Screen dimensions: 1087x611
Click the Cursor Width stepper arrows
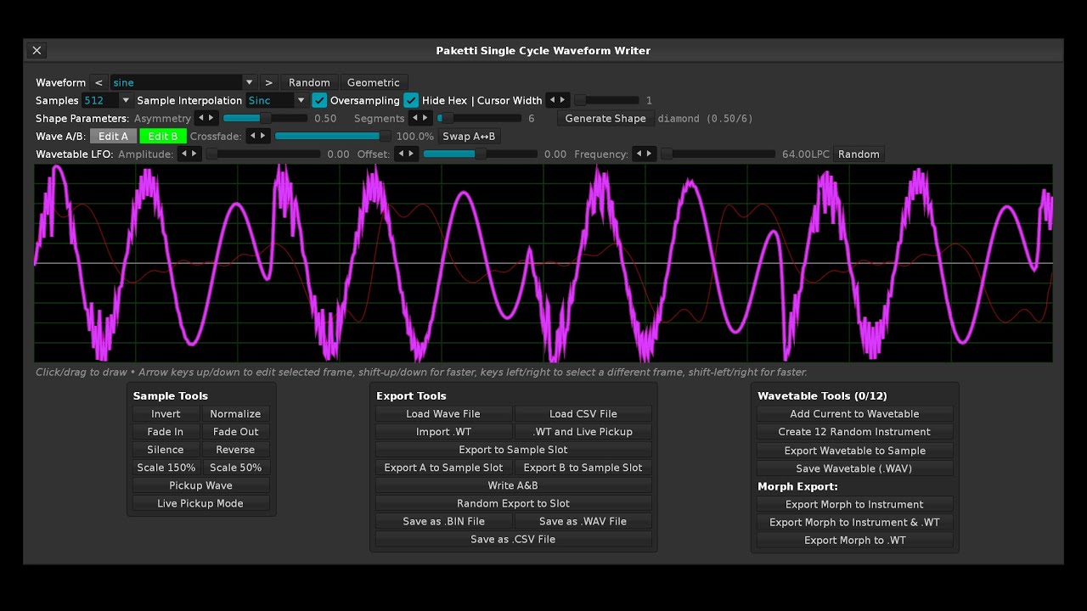557,100
